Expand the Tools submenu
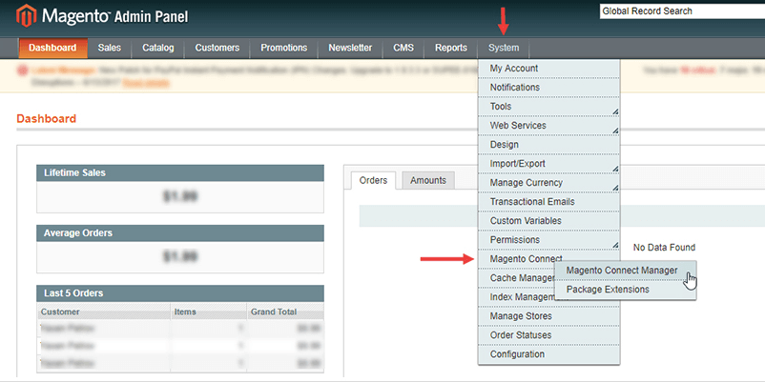Viewport: 765px width, 382px height. point(548,107)
